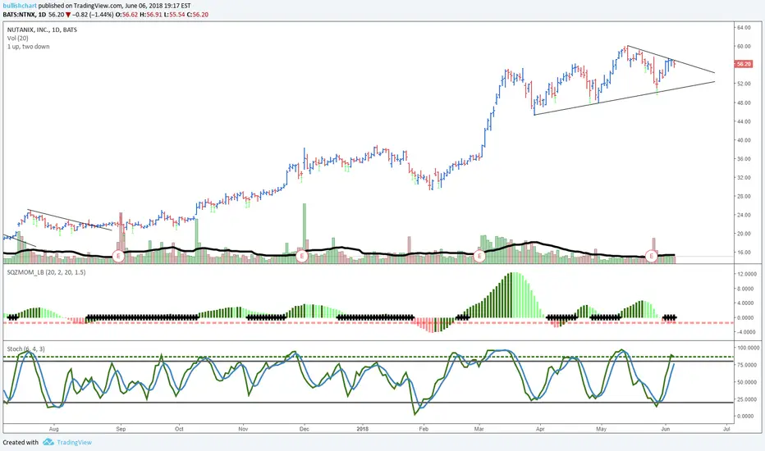Screen dimensions: 765x451
Task: Select the SQZMOM_LB indicator label
Action: pyautogui.click(x=46, y=272)
